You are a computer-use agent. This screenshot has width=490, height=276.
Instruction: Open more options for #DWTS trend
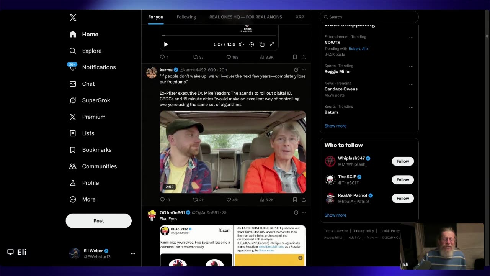[411, 38]
